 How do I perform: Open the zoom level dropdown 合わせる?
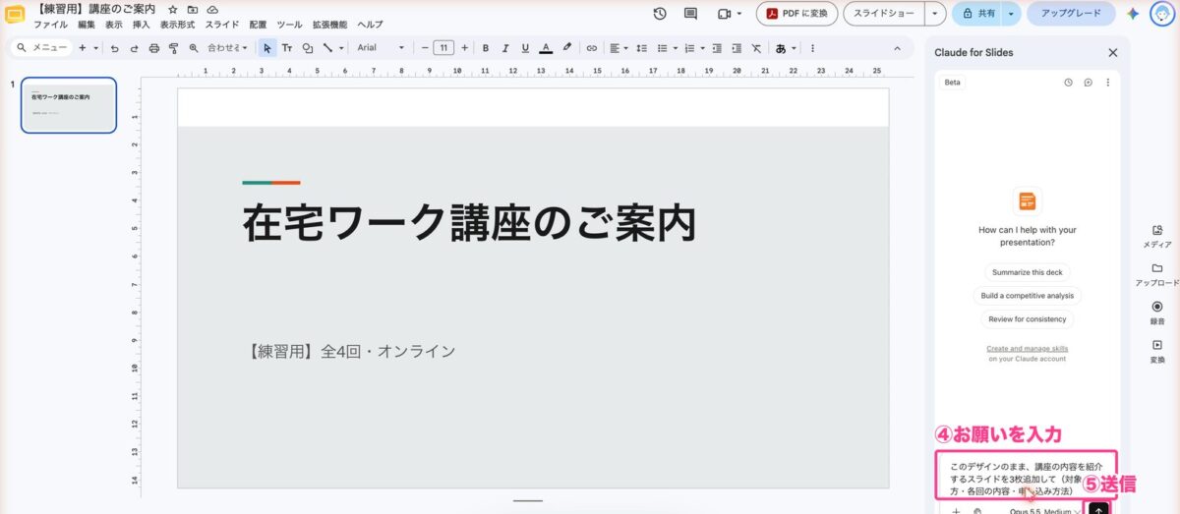click(228, 47)
